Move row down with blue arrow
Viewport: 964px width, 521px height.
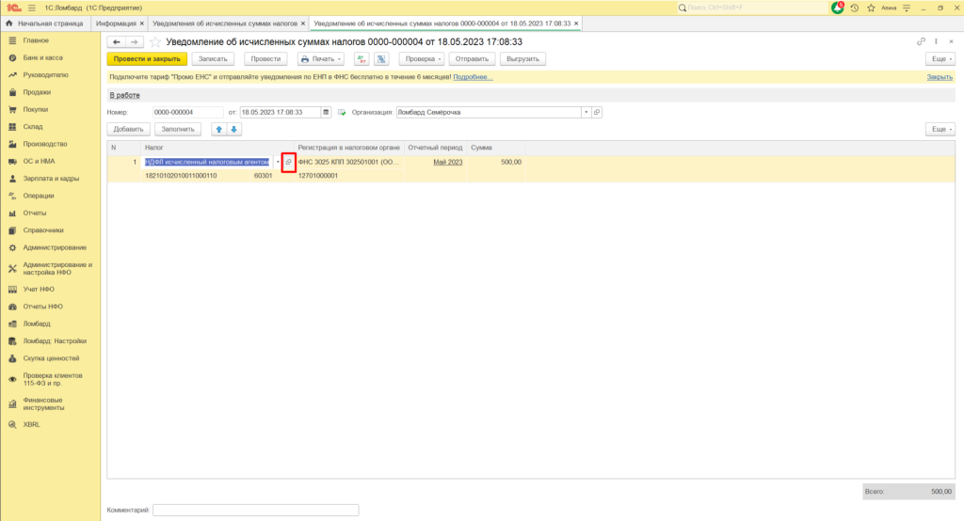point(234,129)
